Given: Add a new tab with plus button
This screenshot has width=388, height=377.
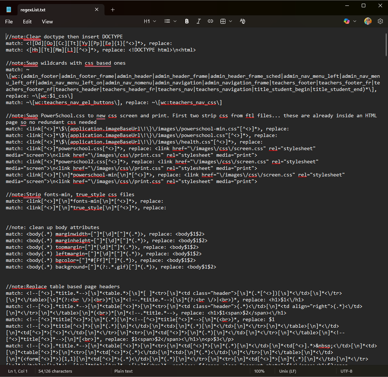Looking at the screenshot, I should point(113,10).
